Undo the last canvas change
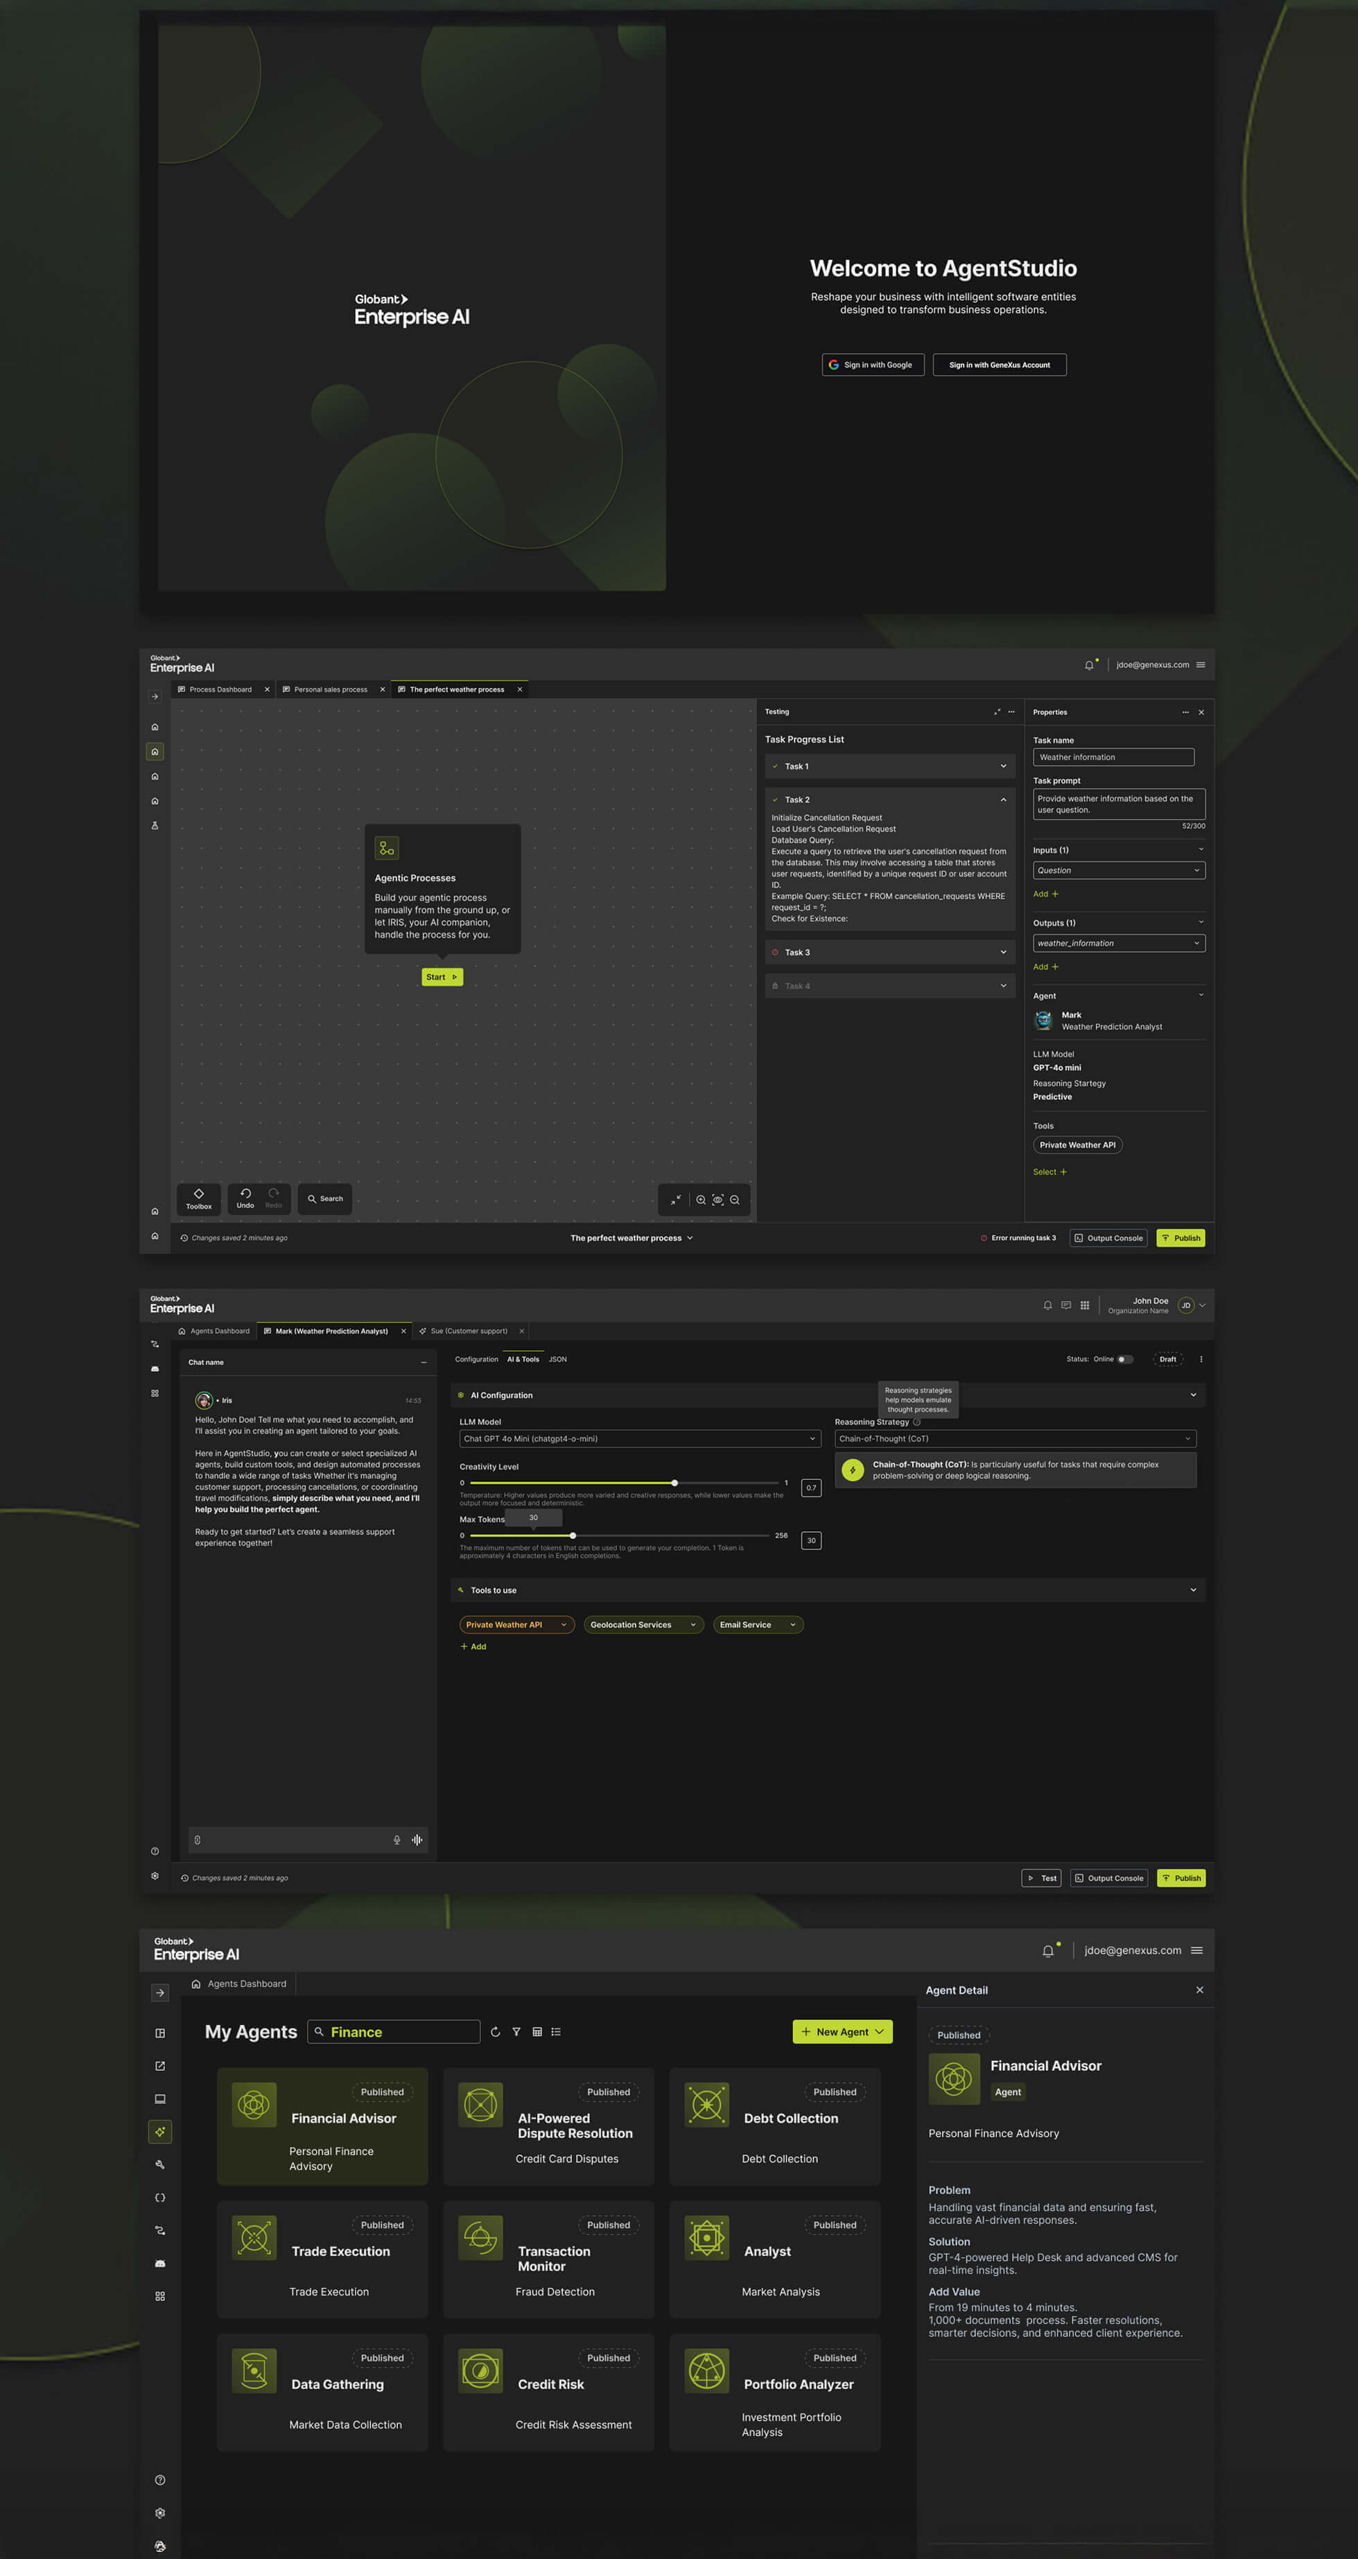 pyautogui.click(x=245, y=1198)
